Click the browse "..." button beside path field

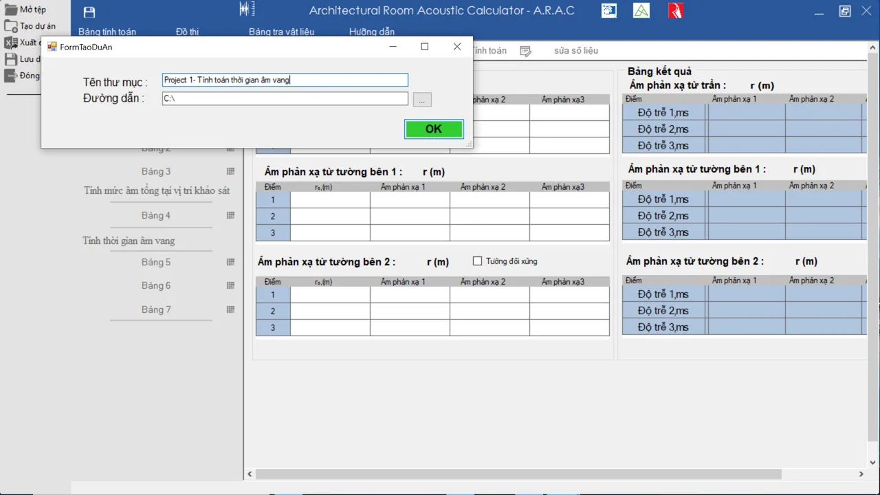(x=423, y=100)
